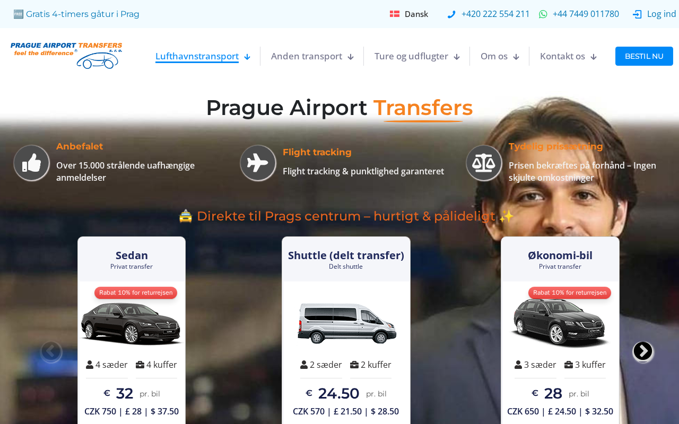This screenshot has width=679, height=424.
Task: Expand the Ture og udflugter dropdown
Action: coord(417,56)
